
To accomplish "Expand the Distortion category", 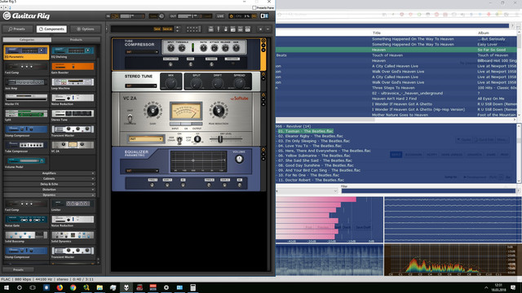I will 49,190.
